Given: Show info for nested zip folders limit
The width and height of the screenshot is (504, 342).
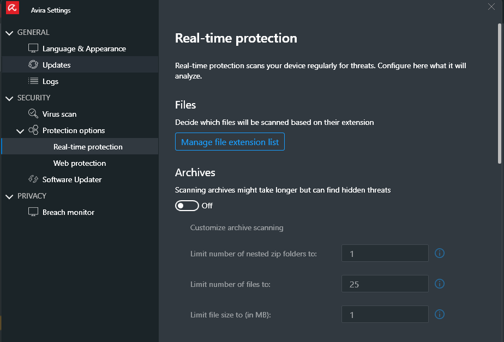Looking at the screenshot, I should point(440,253).
